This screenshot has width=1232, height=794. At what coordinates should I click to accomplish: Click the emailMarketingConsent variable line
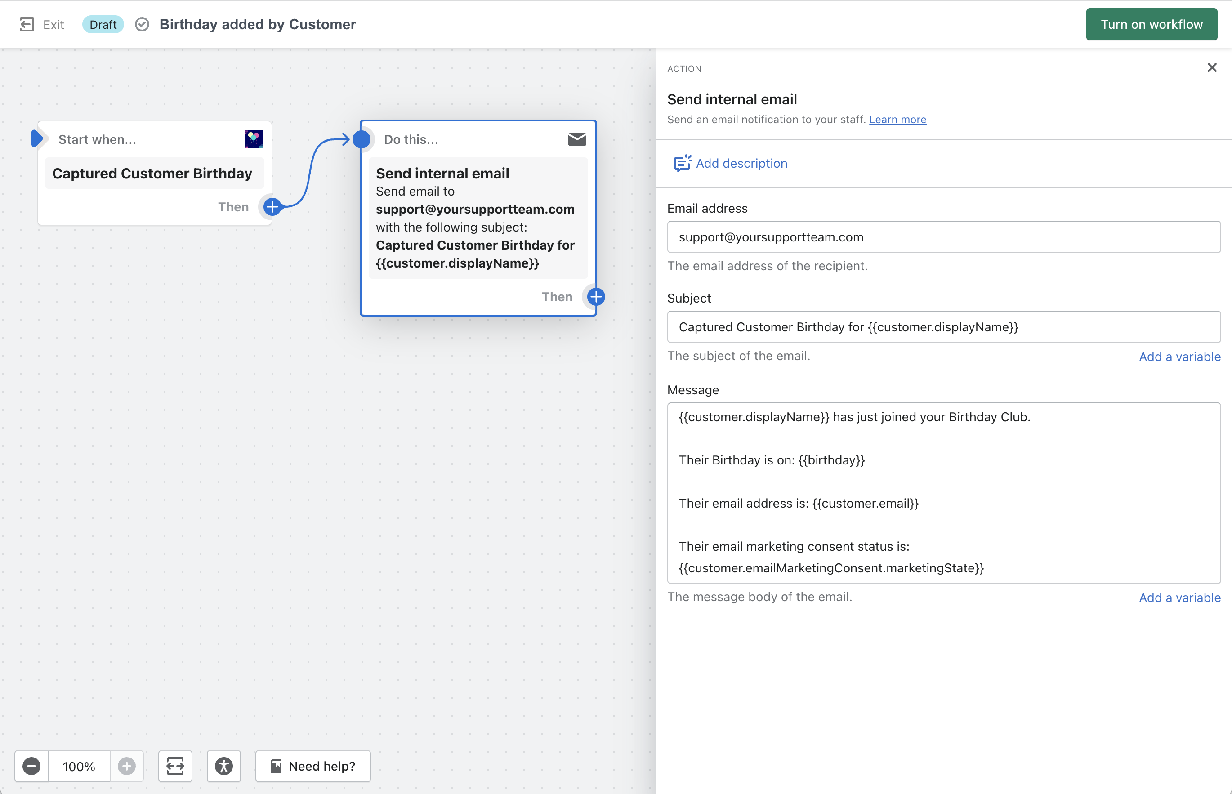(831, 568)
